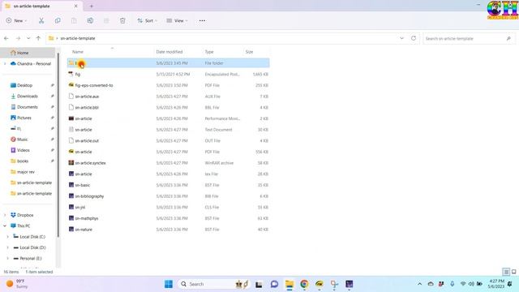Sort by the Size column header
Image resolution: width=519 pixels, height=292 pixels.
[249, 52]
